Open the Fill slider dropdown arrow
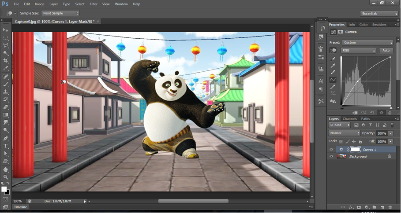Viewport: 401px width, 213px height. pos(390,141)
